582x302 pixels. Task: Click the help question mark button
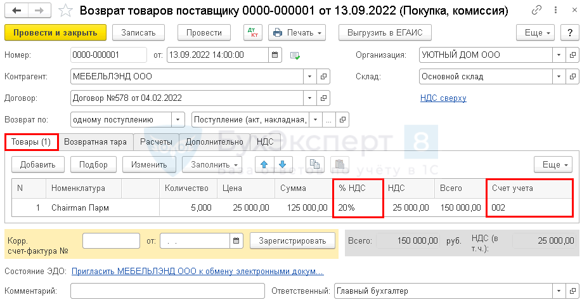[569, 33]
